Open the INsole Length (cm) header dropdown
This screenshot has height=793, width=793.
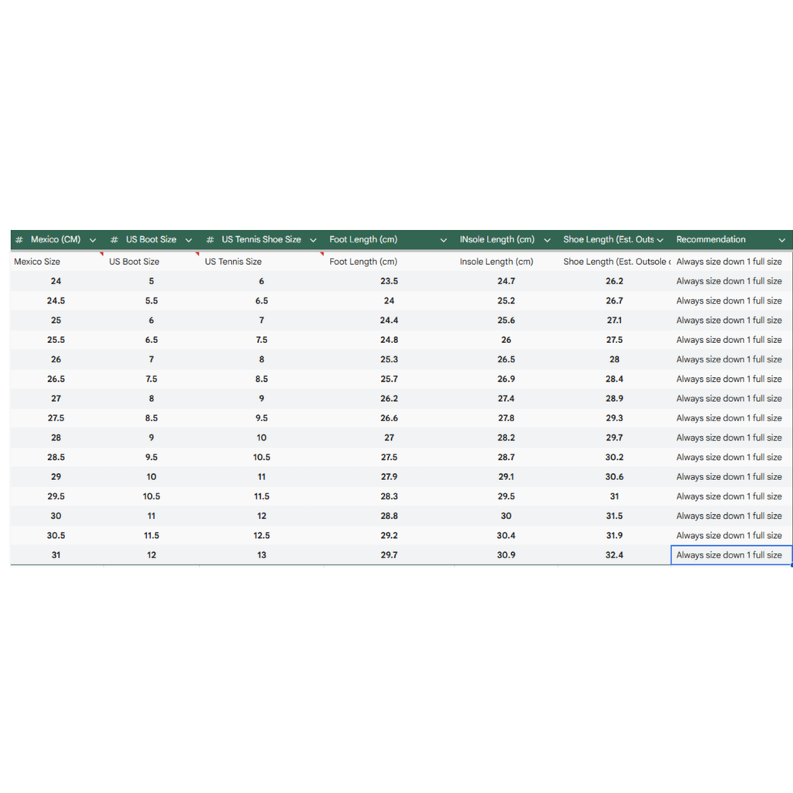coord(547,240)
